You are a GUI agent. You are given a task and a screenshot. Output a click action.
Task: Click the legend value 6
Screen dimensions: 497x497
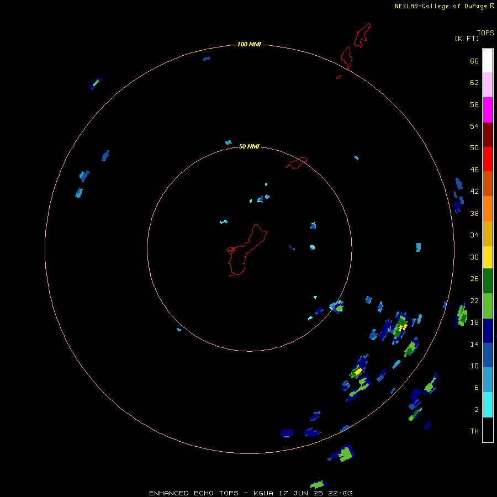click(477, 388)
